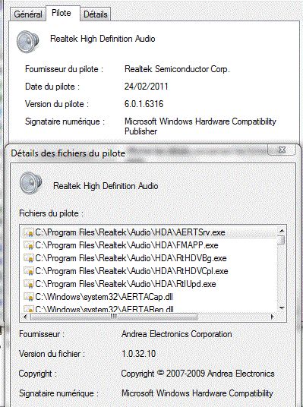303x407 pixels.
Task: Select the FMAPP.exe path entry in list
Action: (127, 245)
